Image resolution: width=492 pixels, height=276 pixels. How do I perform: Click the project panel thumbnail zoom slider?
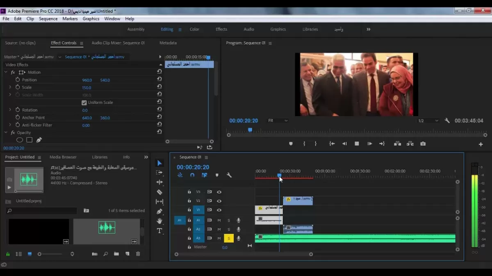(x=40, y=254)
